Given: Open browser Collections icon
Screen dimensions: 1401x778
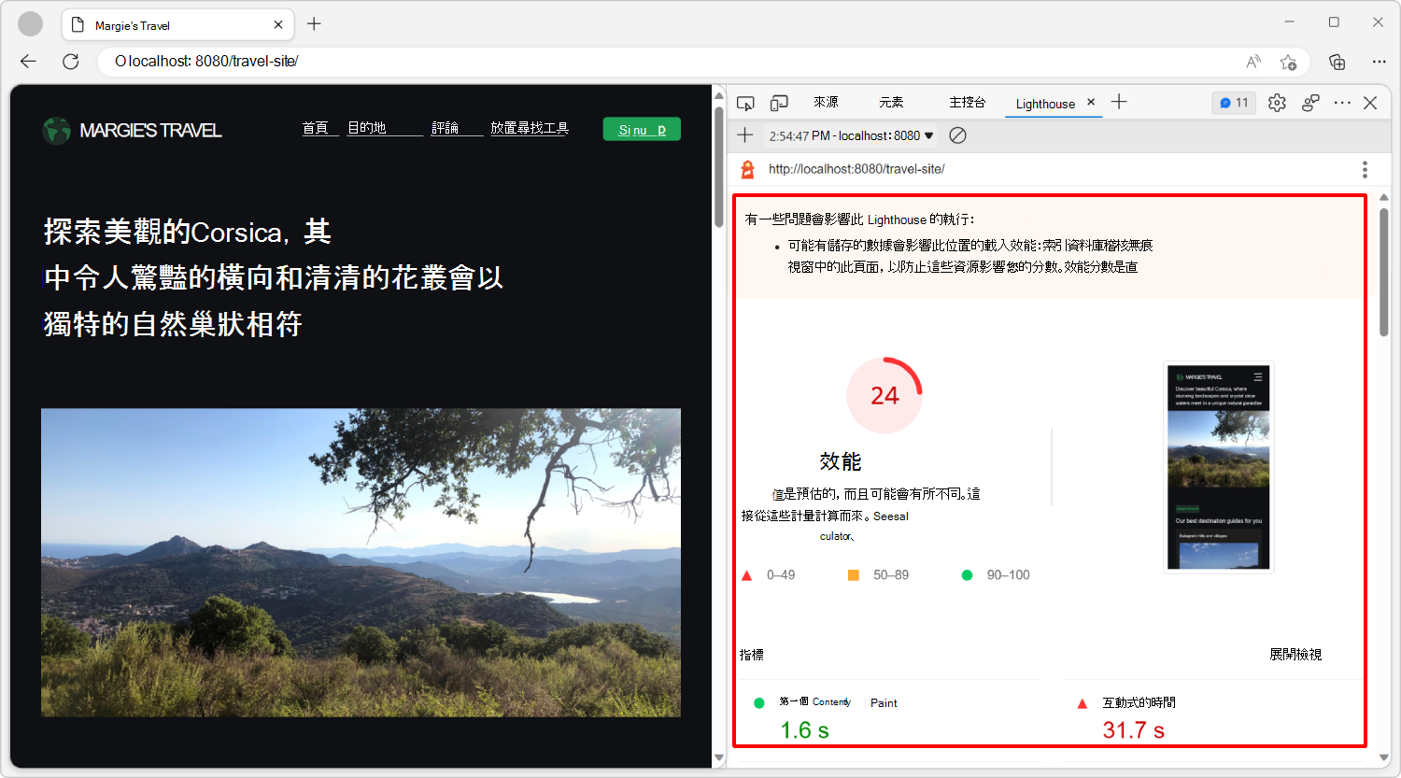Looking at the screenshot, I should (1336, 62).
